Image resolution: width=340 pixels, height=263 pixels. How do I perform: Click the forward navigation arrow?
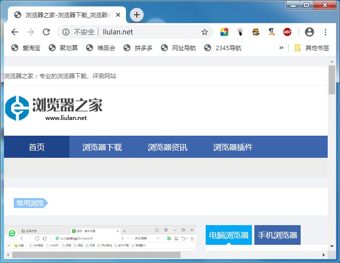(31, 32)
